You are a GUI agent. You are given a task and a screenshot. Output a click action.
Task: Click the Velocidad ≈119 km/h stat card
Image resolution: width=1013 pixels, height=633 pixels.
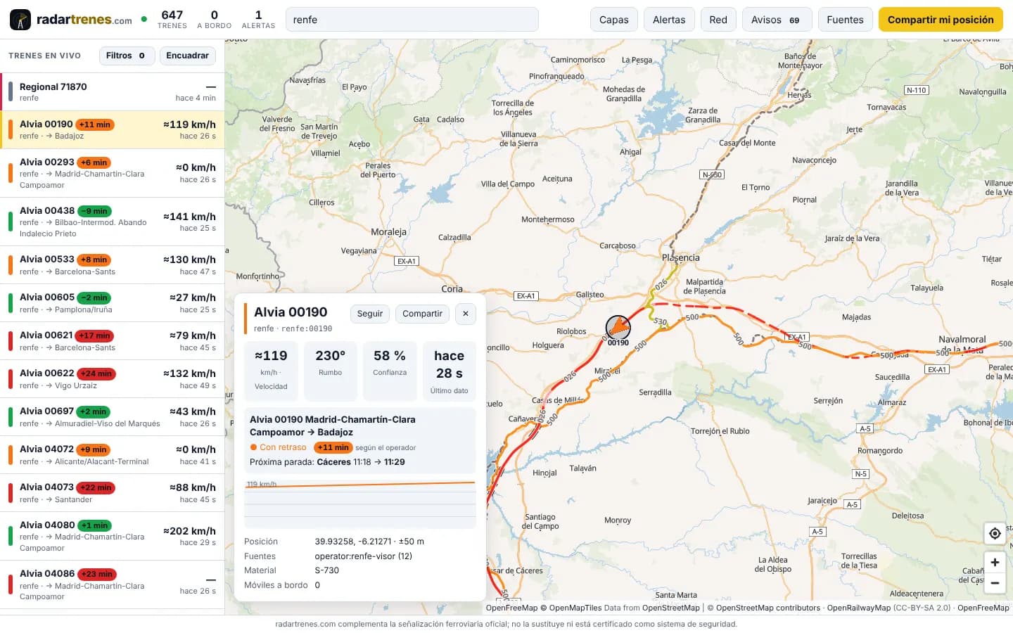point(271,371)
